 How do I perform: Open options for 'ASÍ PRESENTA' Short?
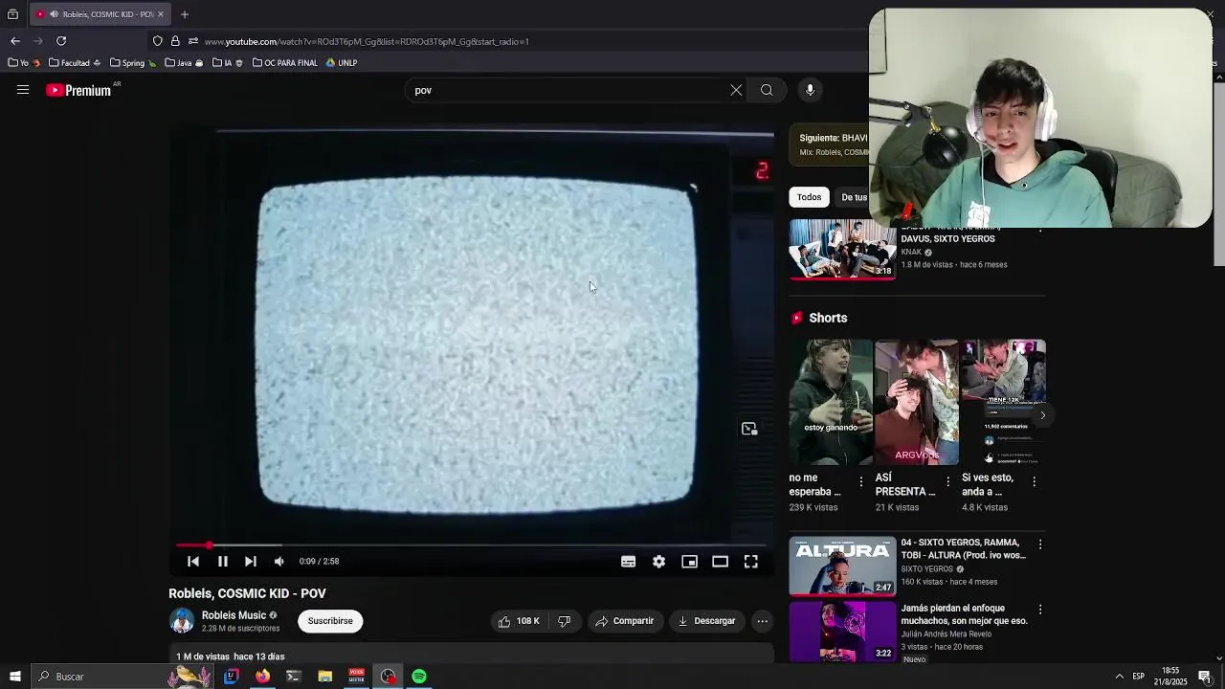(947, 481)
